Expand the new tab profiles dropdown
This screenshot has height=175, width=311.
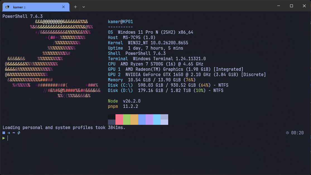point(84,7)
